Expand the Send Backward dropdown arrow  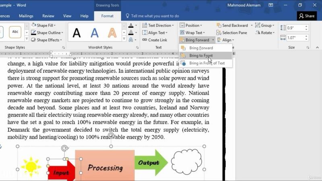[x=252, y=25]
